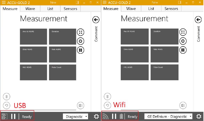Select Duration tile in right window
The width and height of the screenshot is (204, 121).
(x=165, y=37)
